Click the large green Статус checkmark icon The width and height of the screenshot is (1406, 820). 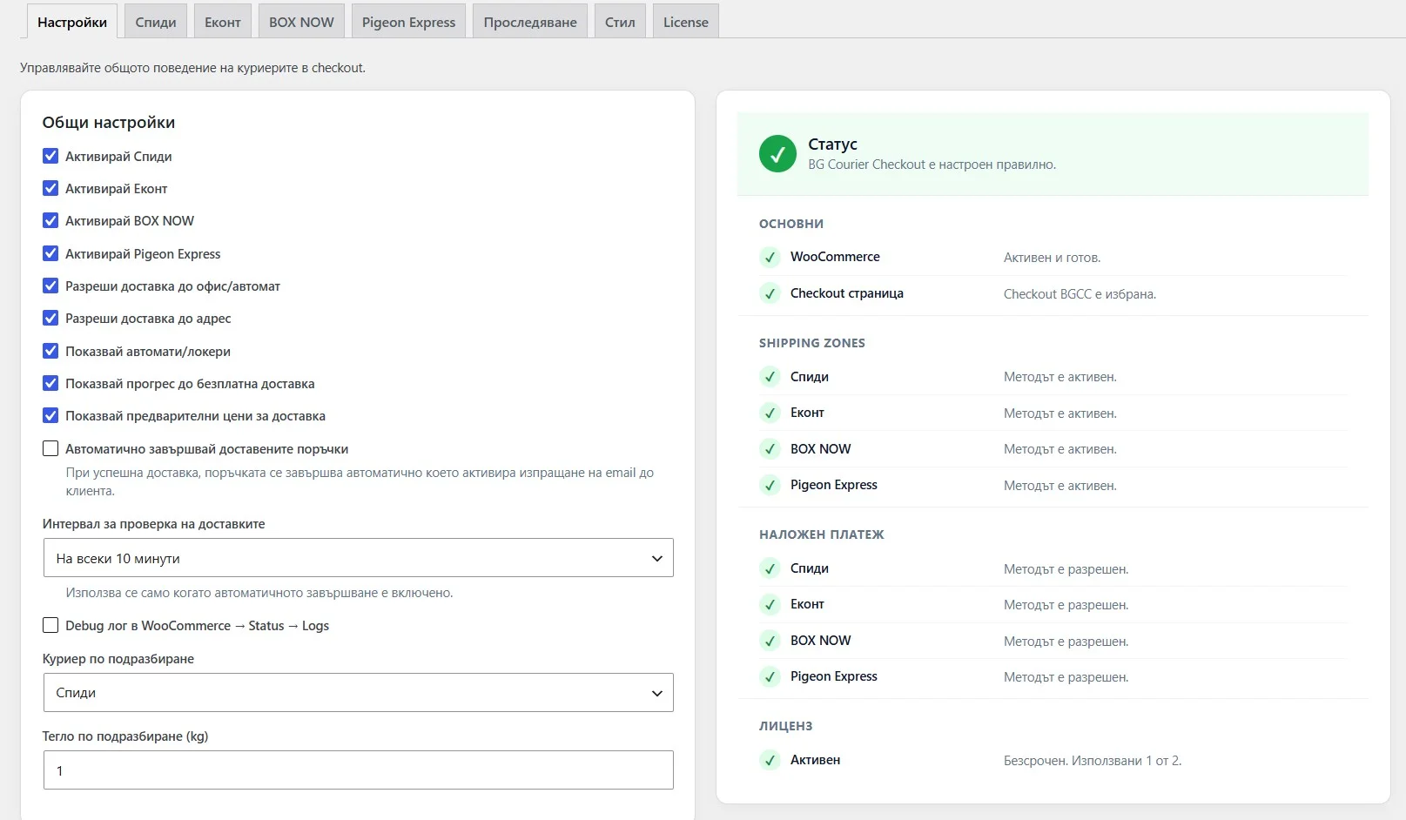tap(777, 154)
